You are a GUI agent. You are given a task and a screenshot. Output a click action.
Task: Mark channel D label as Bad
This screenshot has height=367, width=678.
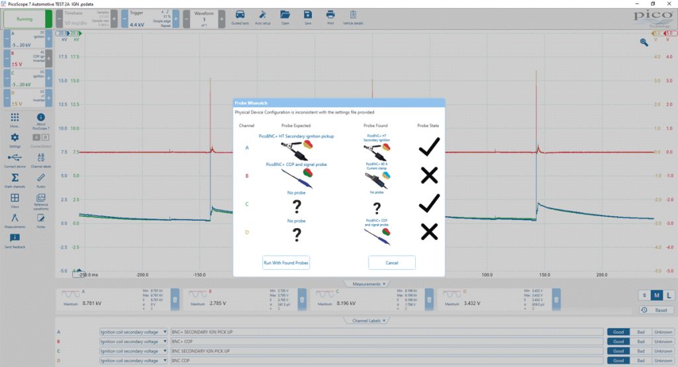(x=641, y=360)
